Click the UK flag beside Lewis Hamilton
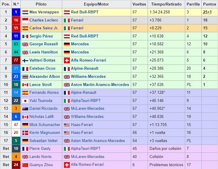 click(x=25, y=52)
